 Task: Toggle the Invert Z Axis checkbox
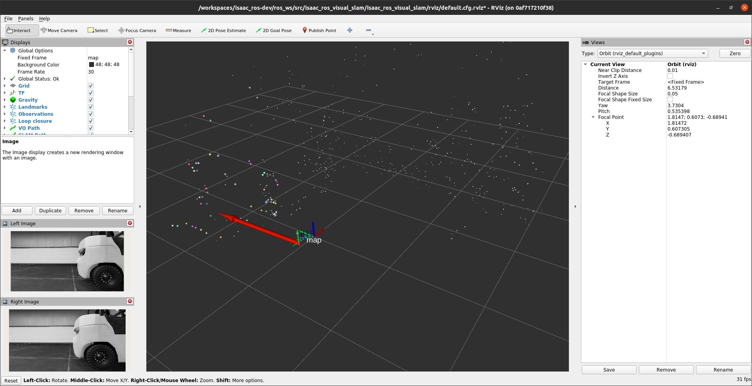(x=670, y=76)
